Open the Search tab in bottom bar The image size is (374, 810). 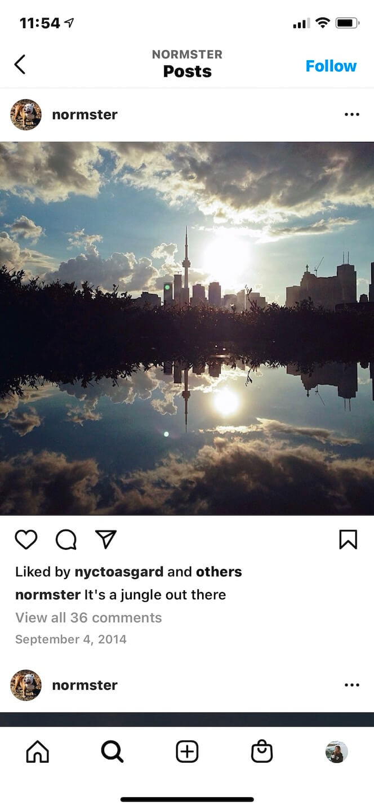[x=112, y=752]
